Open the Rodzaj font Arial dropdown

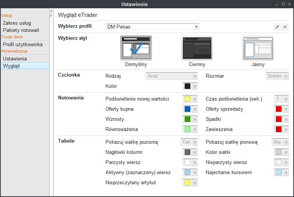[171, 76]
